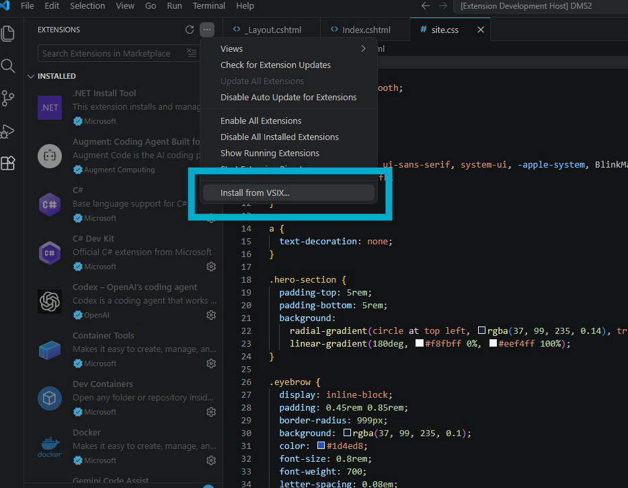
Task: Click #1d4ed8 blue color swatch
Action: [321, 446]
